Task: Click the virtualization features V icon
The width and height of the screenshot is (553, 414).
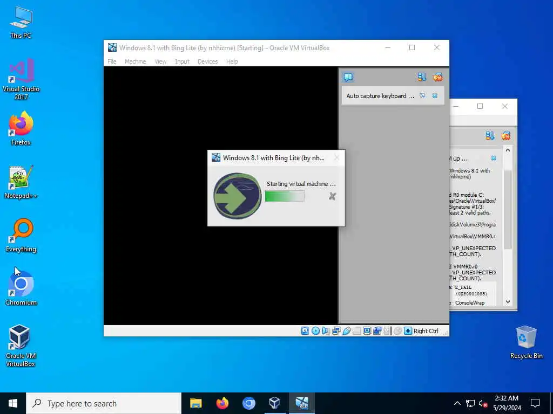Action: [388, 331]
